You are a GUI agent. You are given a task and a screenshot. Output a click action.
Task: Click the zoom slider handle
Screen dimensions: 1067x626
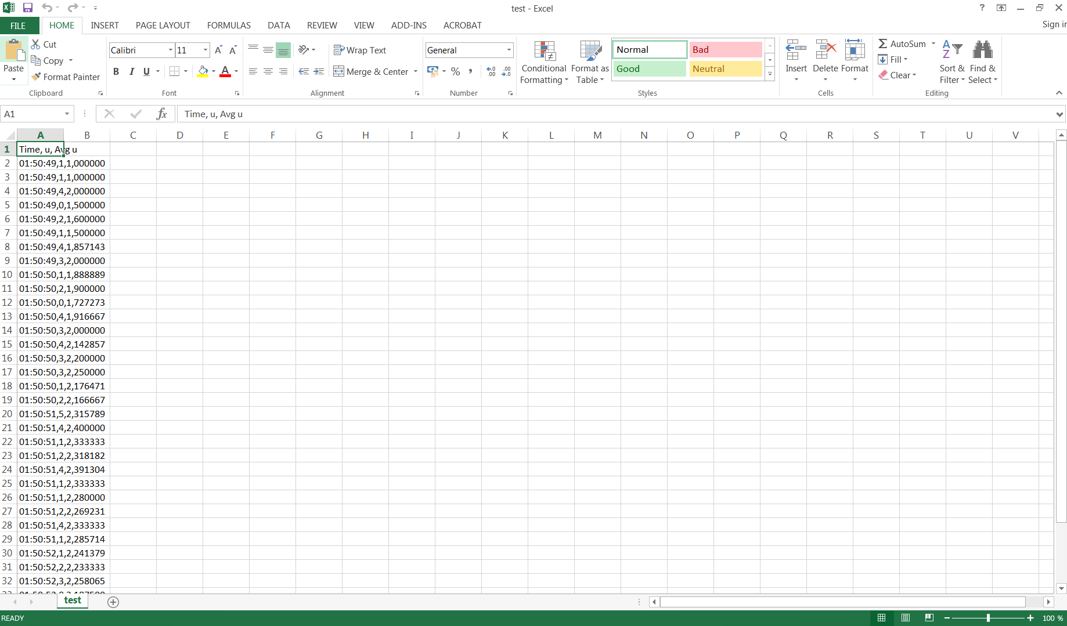[988, 618]
